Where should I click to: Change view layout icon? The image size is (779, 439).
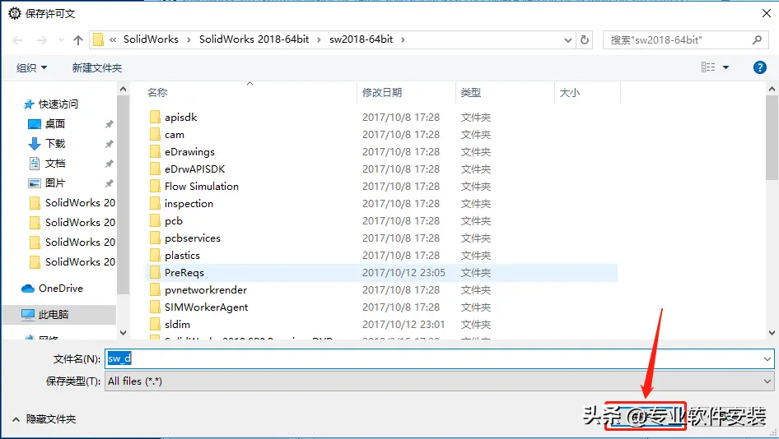[x=708, y=67]
